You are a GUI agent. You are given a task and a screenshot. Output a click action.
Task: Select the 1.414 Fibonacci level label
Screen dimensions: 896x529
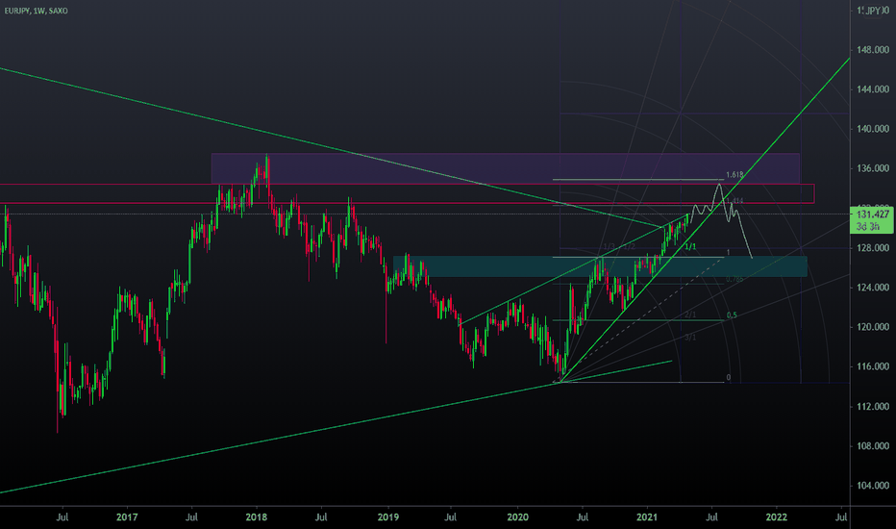tap(734, 201)
